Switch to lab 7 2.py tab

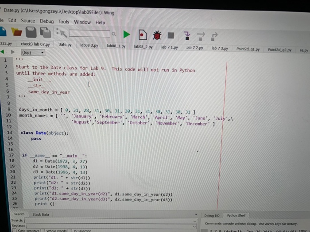click(194, 48)
